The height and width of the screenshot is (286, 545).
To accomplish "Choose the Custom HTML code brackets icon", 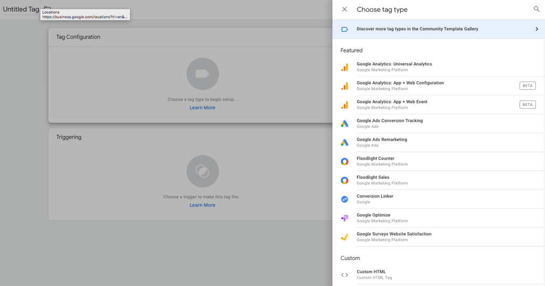I will tap(344, 274).
